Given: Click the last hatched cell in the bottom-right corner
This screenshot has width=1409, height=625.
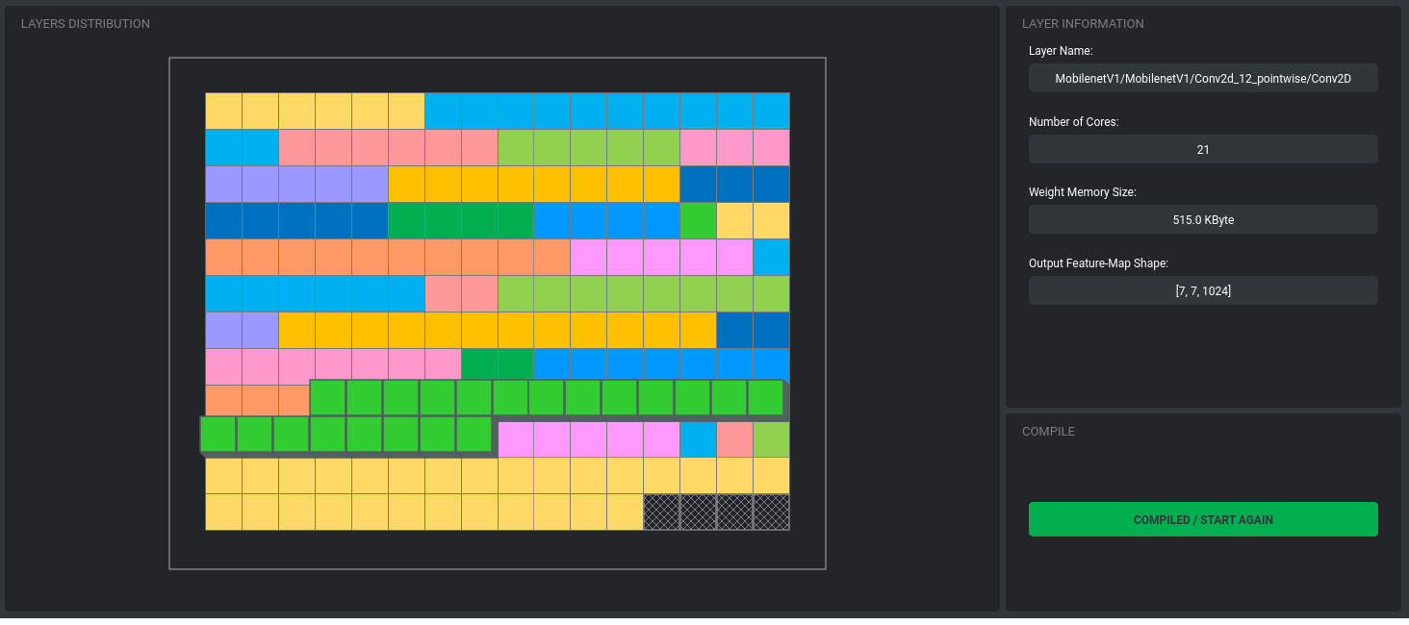Looking at the screenshot, I should [771, 512].
